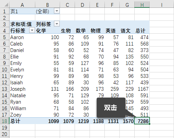
Task: Click the 生物 total 1079
Action: point(67,121)
